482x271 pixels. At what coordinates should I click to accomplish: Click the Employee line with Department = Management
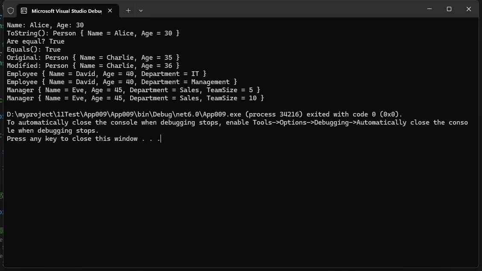122,82
